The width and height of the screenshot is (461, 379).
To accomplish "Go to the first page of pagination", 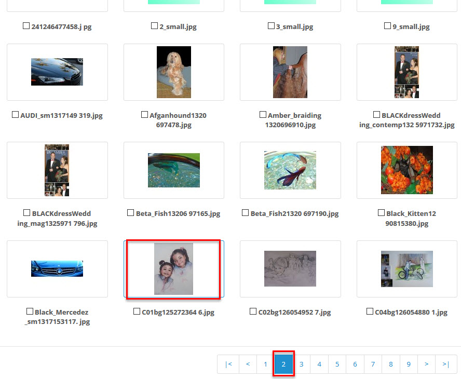I will (x=228, y=364).
